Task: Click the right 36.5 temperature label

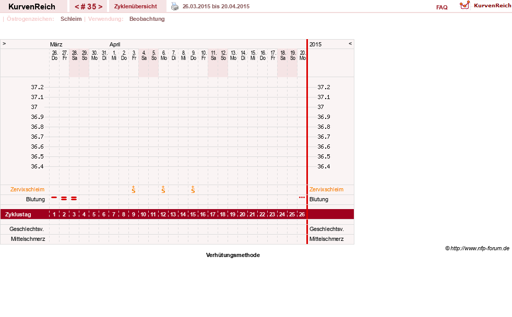Action: [x=324, y=156]
